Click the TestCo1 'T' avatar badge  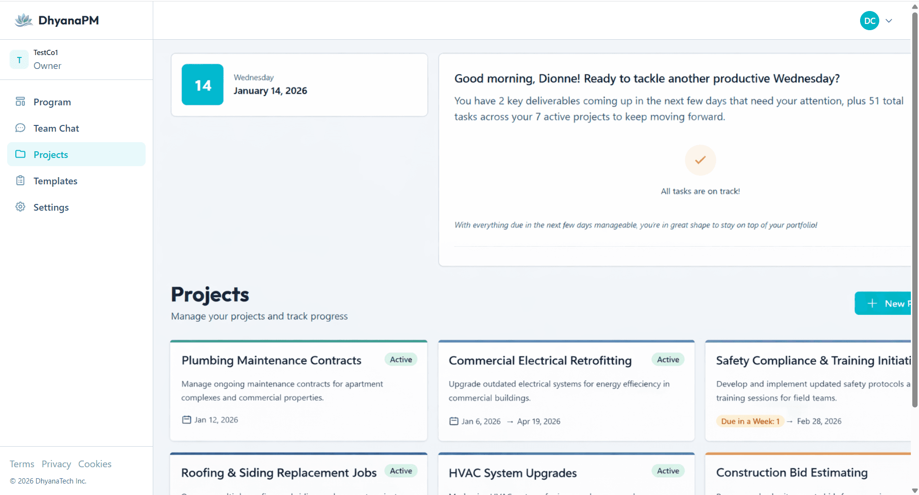[19, 59]
